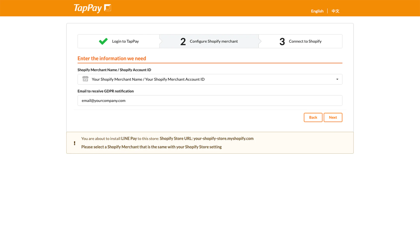Focus the GDPR notification email field

[210, 100]
